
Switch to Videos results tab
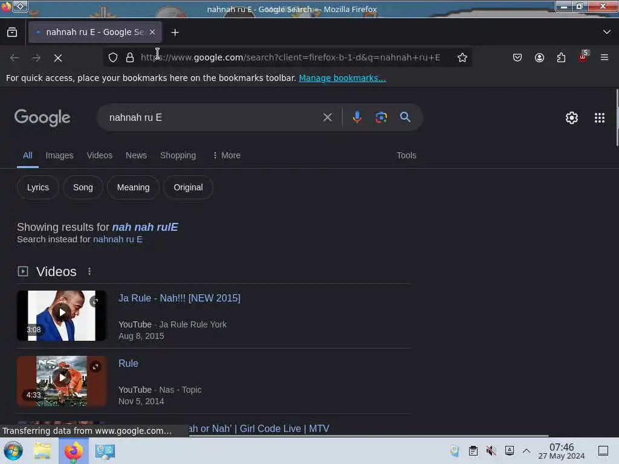[x=100, y=155]
